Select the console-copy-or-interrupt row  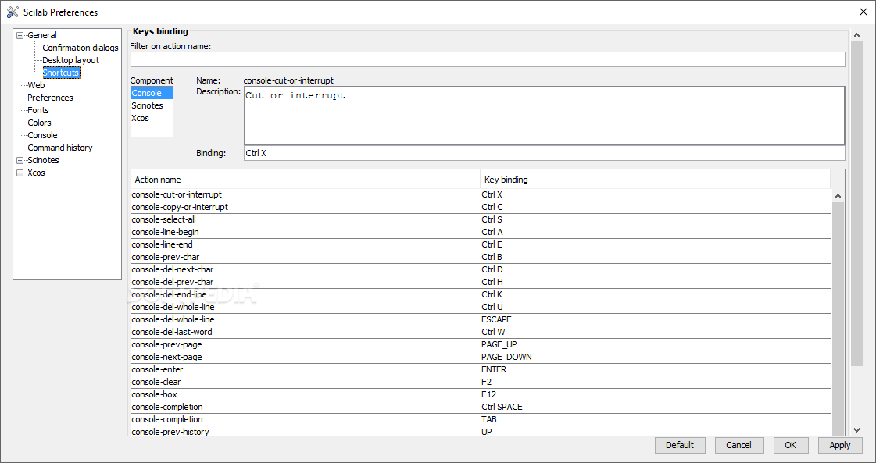click(481, 207)
